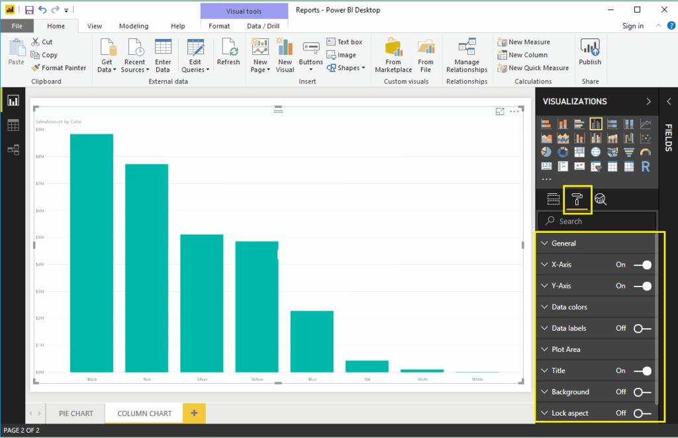Screen dimensions: 678x438
Task: Open the Get Data dropdown
Action: [107, 56]
